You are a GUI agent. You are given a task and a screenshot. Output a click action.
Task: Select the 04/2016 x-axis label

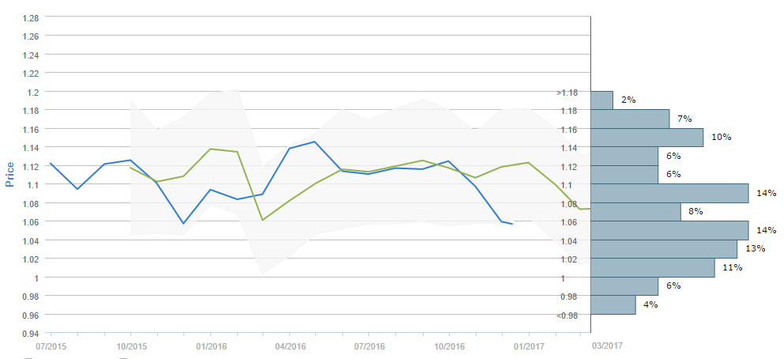[290, 346]
